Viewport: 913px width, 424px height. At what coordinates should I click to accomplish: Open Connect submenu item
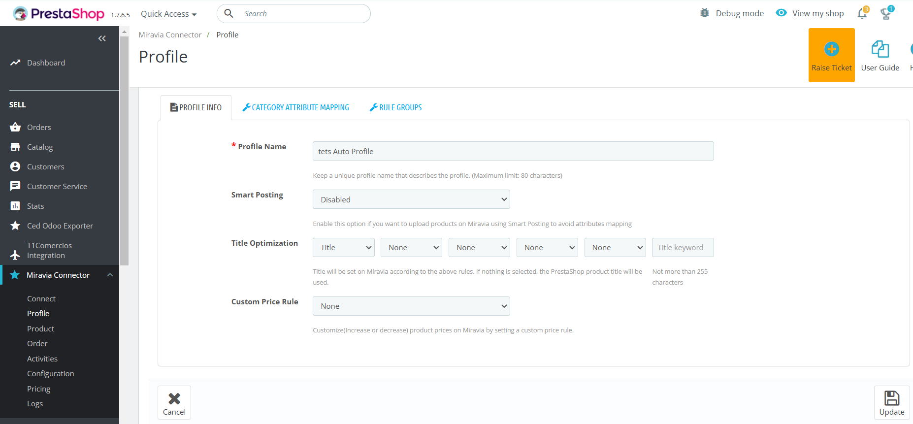[x=41, y=298]
